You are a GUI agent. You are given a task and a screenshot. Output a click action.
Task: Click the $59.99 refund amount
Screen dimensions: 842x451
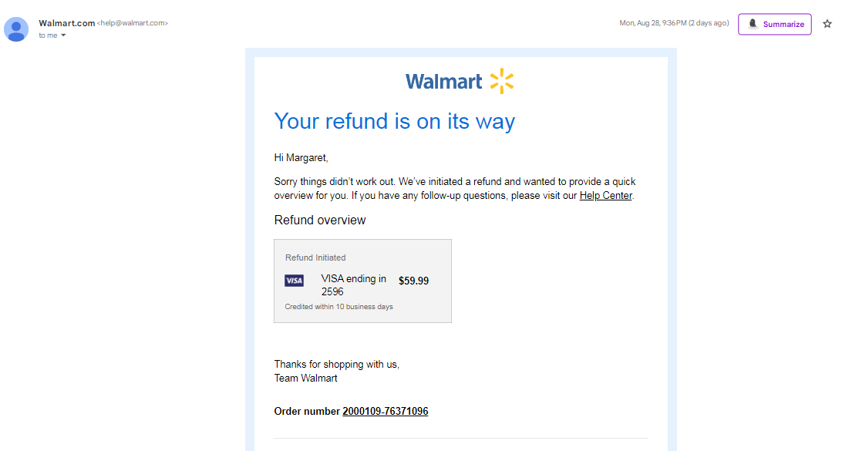point(413,281)
